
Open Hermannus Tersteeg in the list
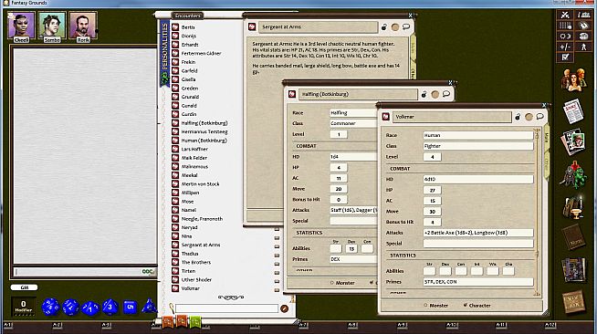[x=204, y=131]
